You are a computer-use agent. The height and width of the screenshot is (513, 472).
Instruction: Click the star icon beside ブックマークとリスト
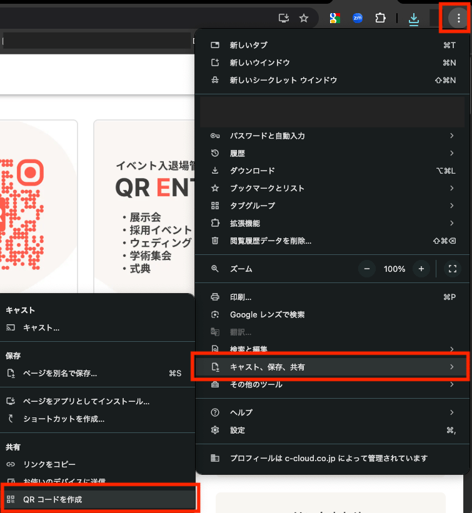[215, 188]
